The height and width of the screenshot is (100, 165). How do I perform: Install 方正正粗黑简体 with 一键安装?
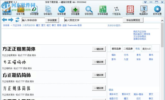pyautogui.click(x=99, y=49)
